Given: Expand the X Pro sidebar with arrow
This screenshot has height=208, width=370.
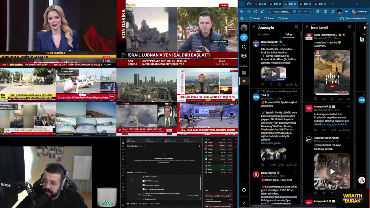Looking at the screenshot, I should coord(244,202).
